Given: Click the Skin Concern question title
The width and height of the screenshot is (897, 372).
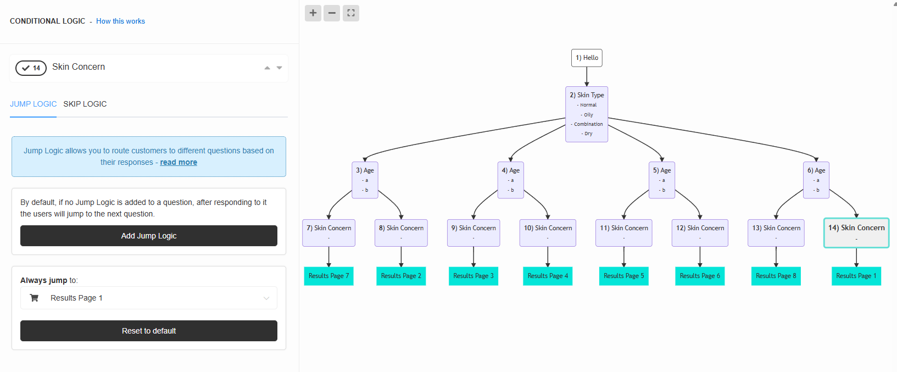Looking at the screenshot, I should (79, 67).
